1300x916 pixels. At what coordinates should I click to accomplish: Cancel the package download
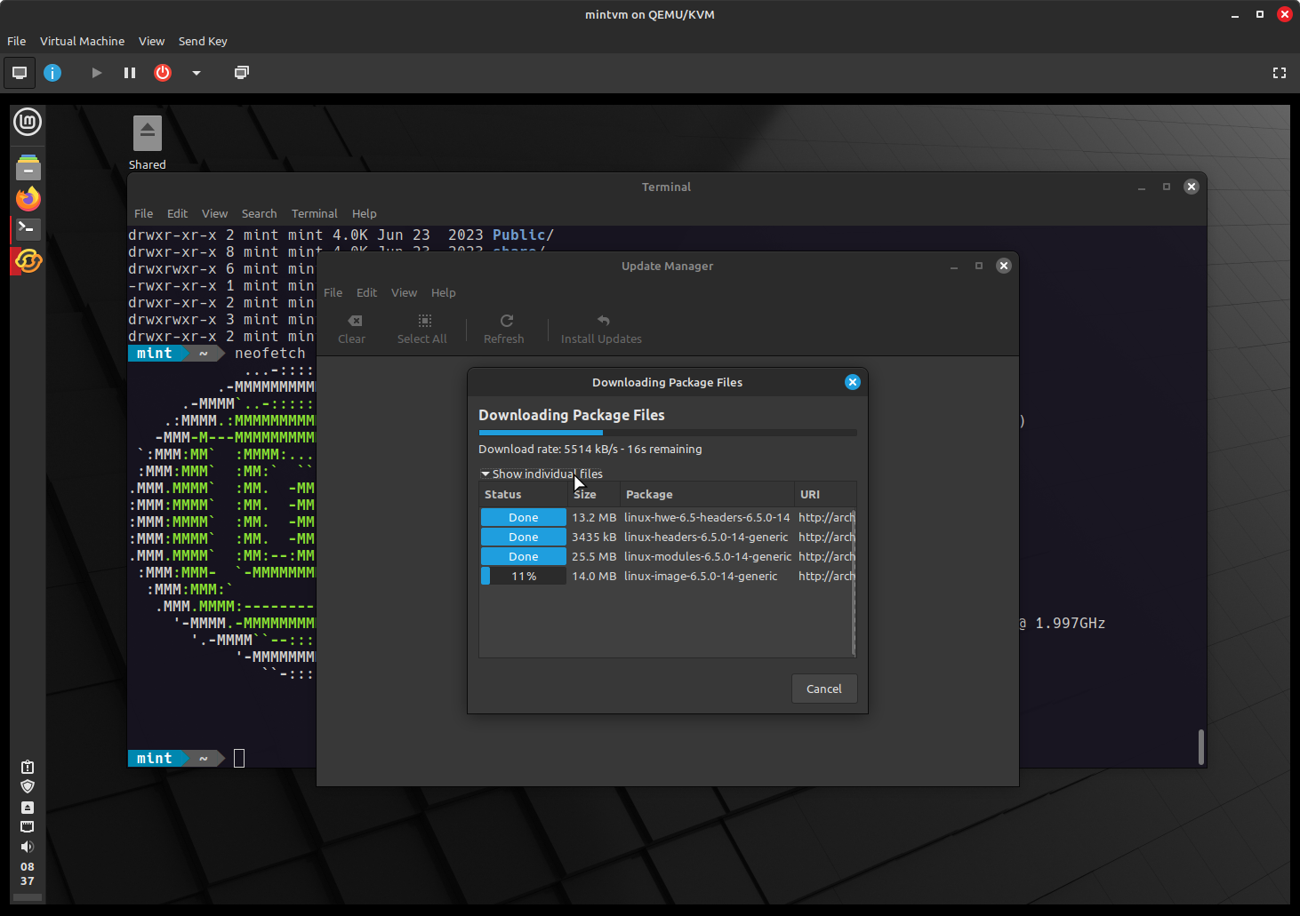point(824,689)
